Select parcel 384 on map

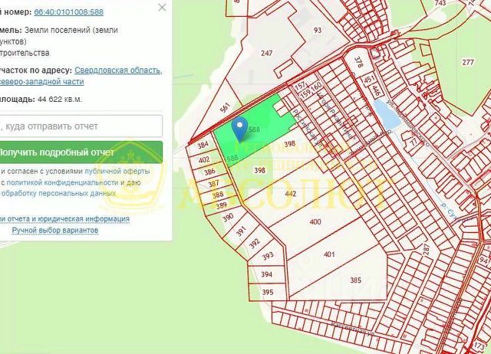click(x=203, y=145)
